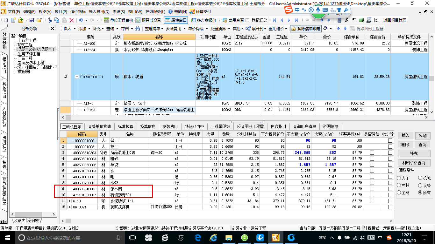Click the 查询 button in right panel

pos(423,145)
